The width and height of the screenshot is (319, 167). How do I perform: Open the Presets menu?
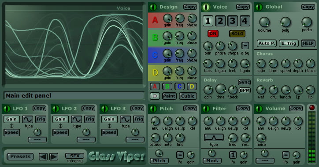coord(20,156)
